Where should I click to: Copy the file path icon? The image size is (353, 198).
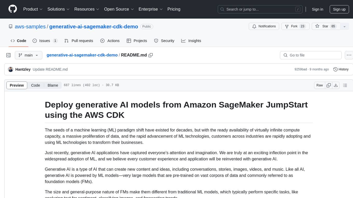click(151, 55)
